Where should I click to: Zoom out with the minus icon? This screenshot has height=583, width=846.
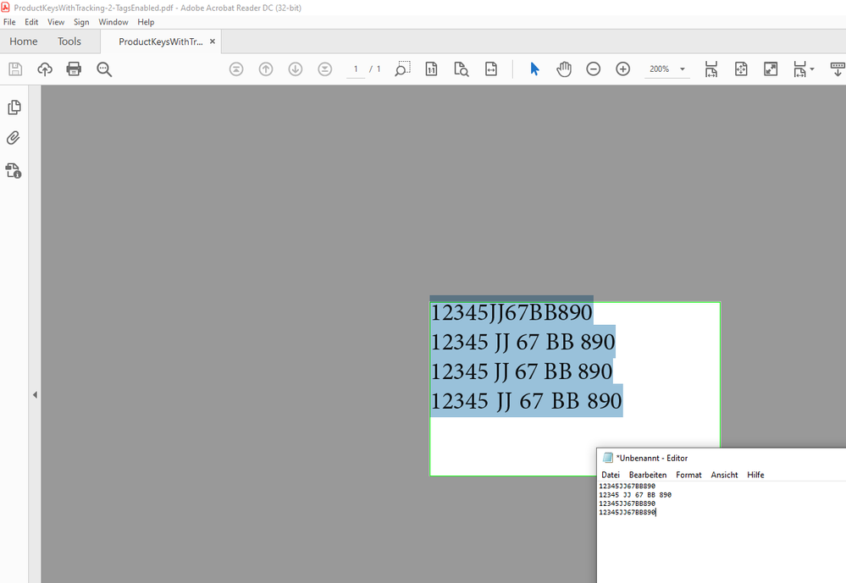[x=594, y=69]
